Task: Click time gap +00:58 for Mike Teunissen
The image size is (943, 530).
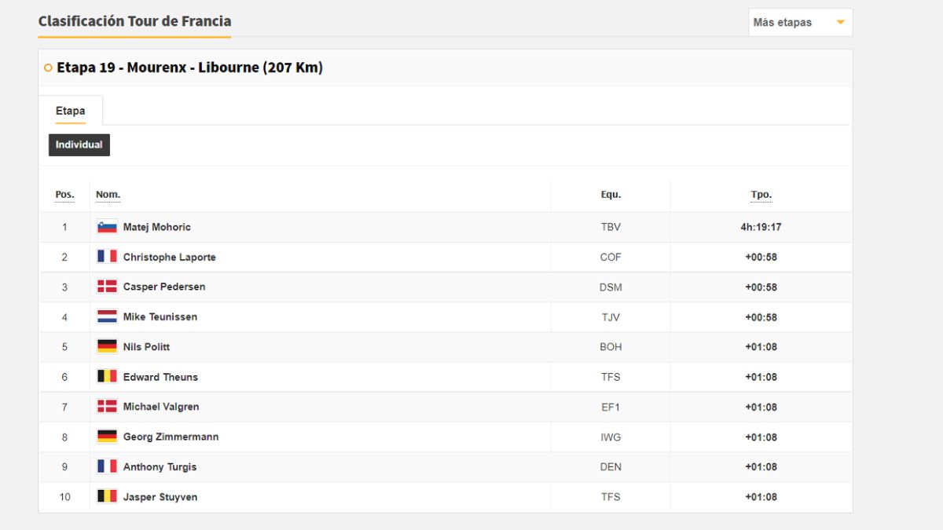Action: click(761, 317)
